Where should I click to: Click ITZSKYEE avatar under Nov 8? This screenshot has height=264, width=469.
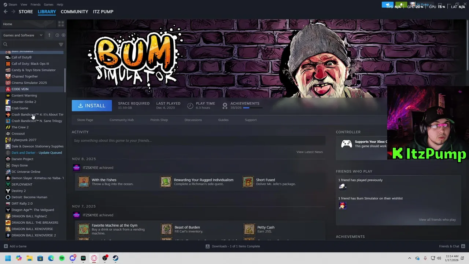click(x=76, y=168)
